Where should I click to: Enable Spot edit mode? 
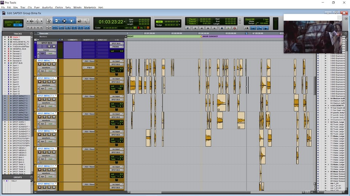click(x=17, y=22)
